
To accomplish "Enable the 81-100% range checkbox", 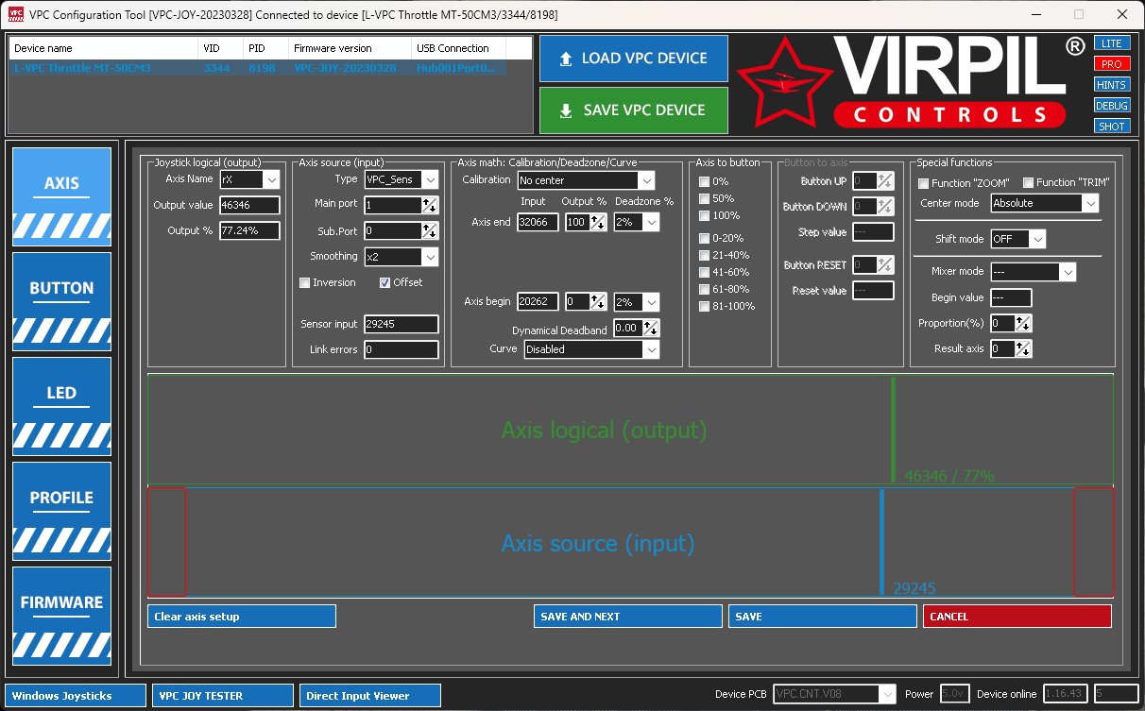I will (x=703, y=306).
